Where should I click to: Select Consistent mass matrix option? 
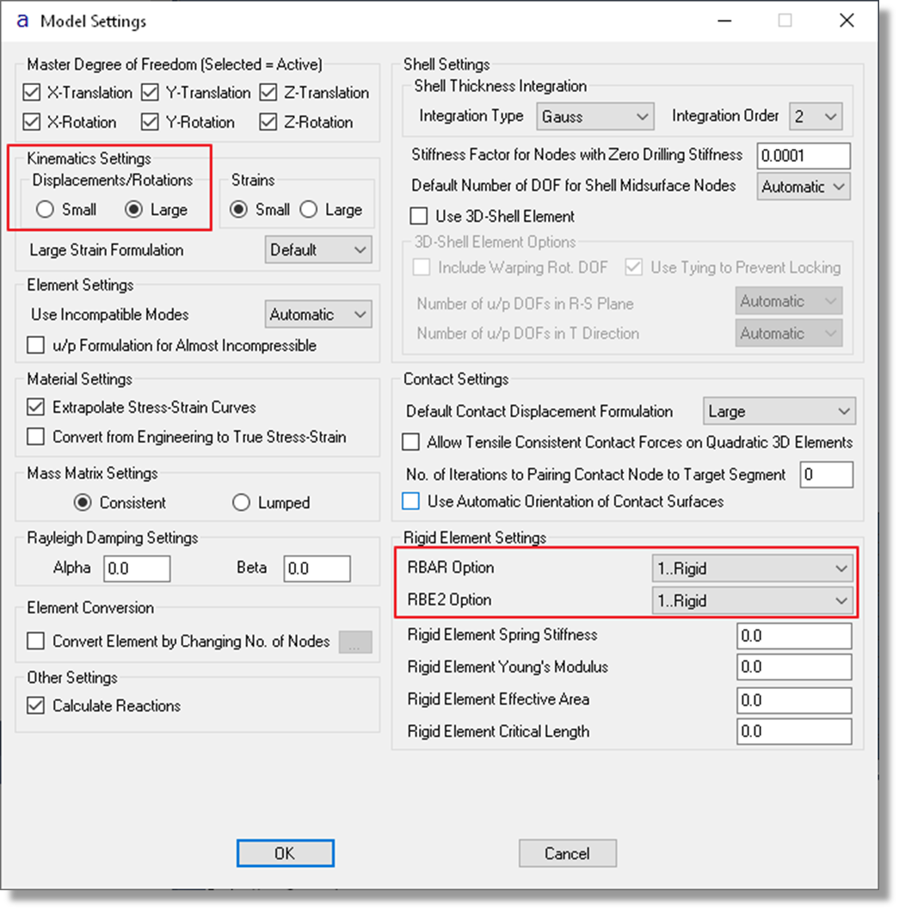83,502
